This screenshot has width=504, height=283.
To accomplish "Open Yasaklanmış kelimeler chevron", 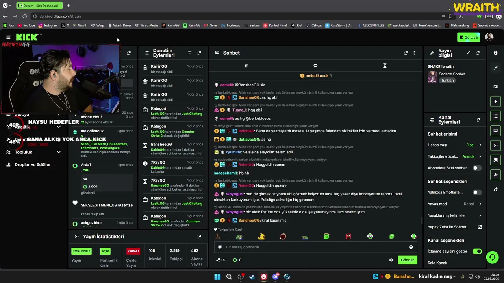I will pyautogui.click(x=480, y=215).
